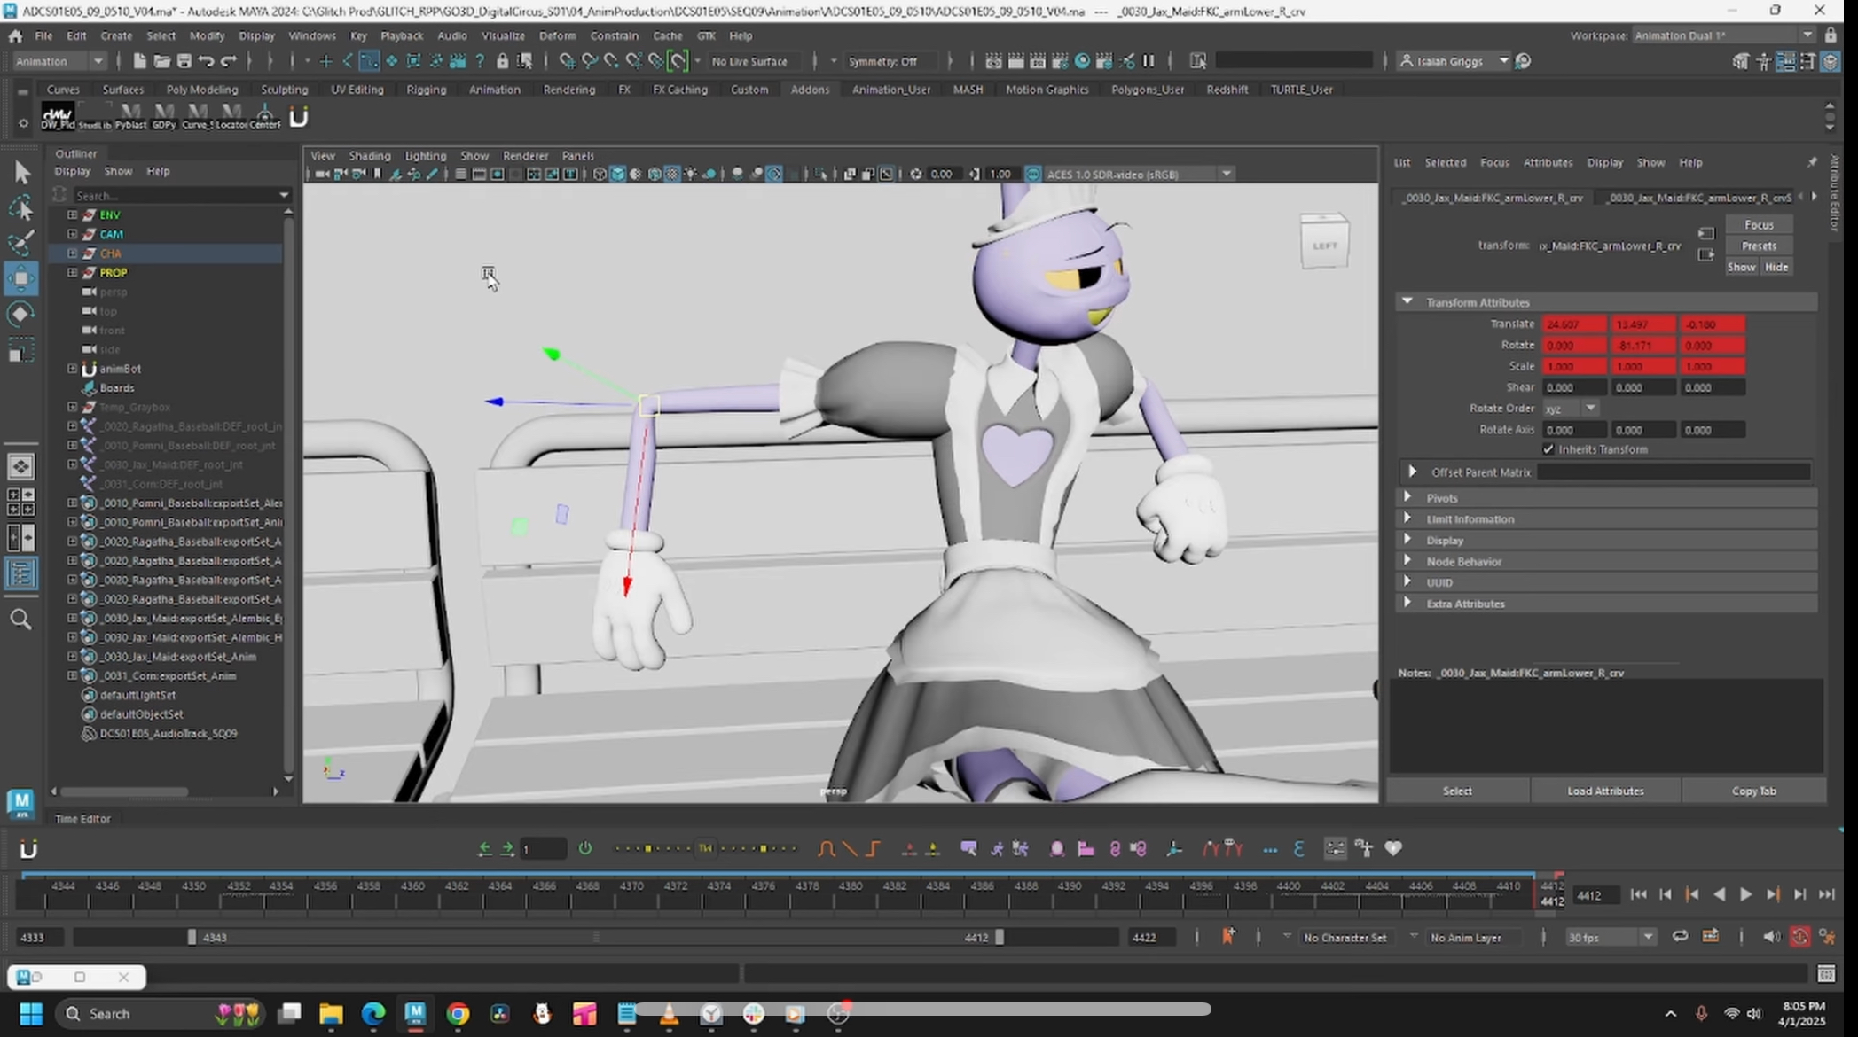Click the Open Scene folder icon
1858x1037 pixels.
tap(161, 61)
